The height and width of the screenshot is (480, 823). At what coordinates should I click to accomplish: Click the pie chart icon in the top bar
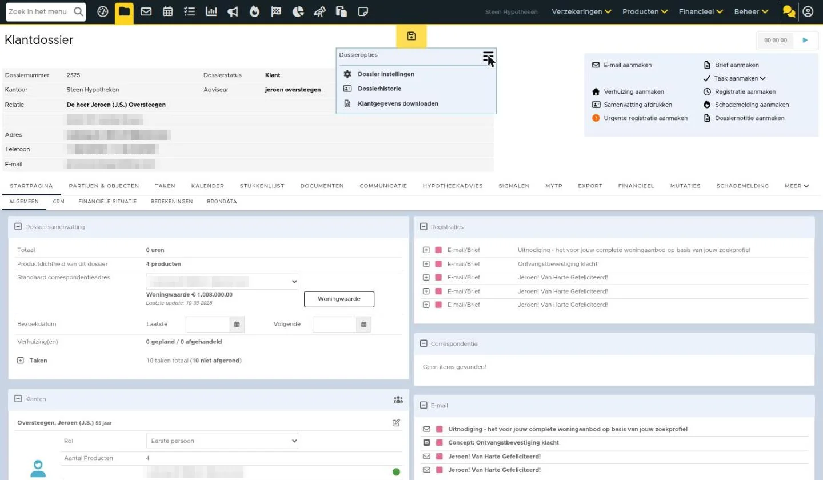[298, 11]
